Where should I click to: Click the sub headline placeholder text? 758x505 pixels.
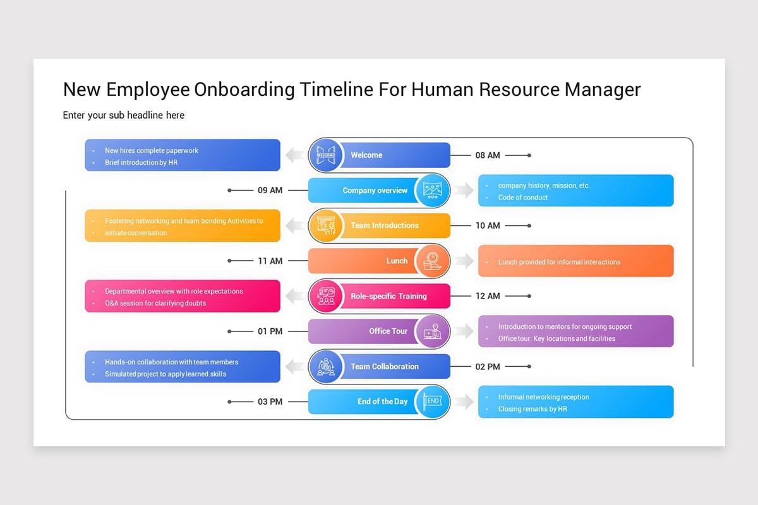tap(123, 115)
